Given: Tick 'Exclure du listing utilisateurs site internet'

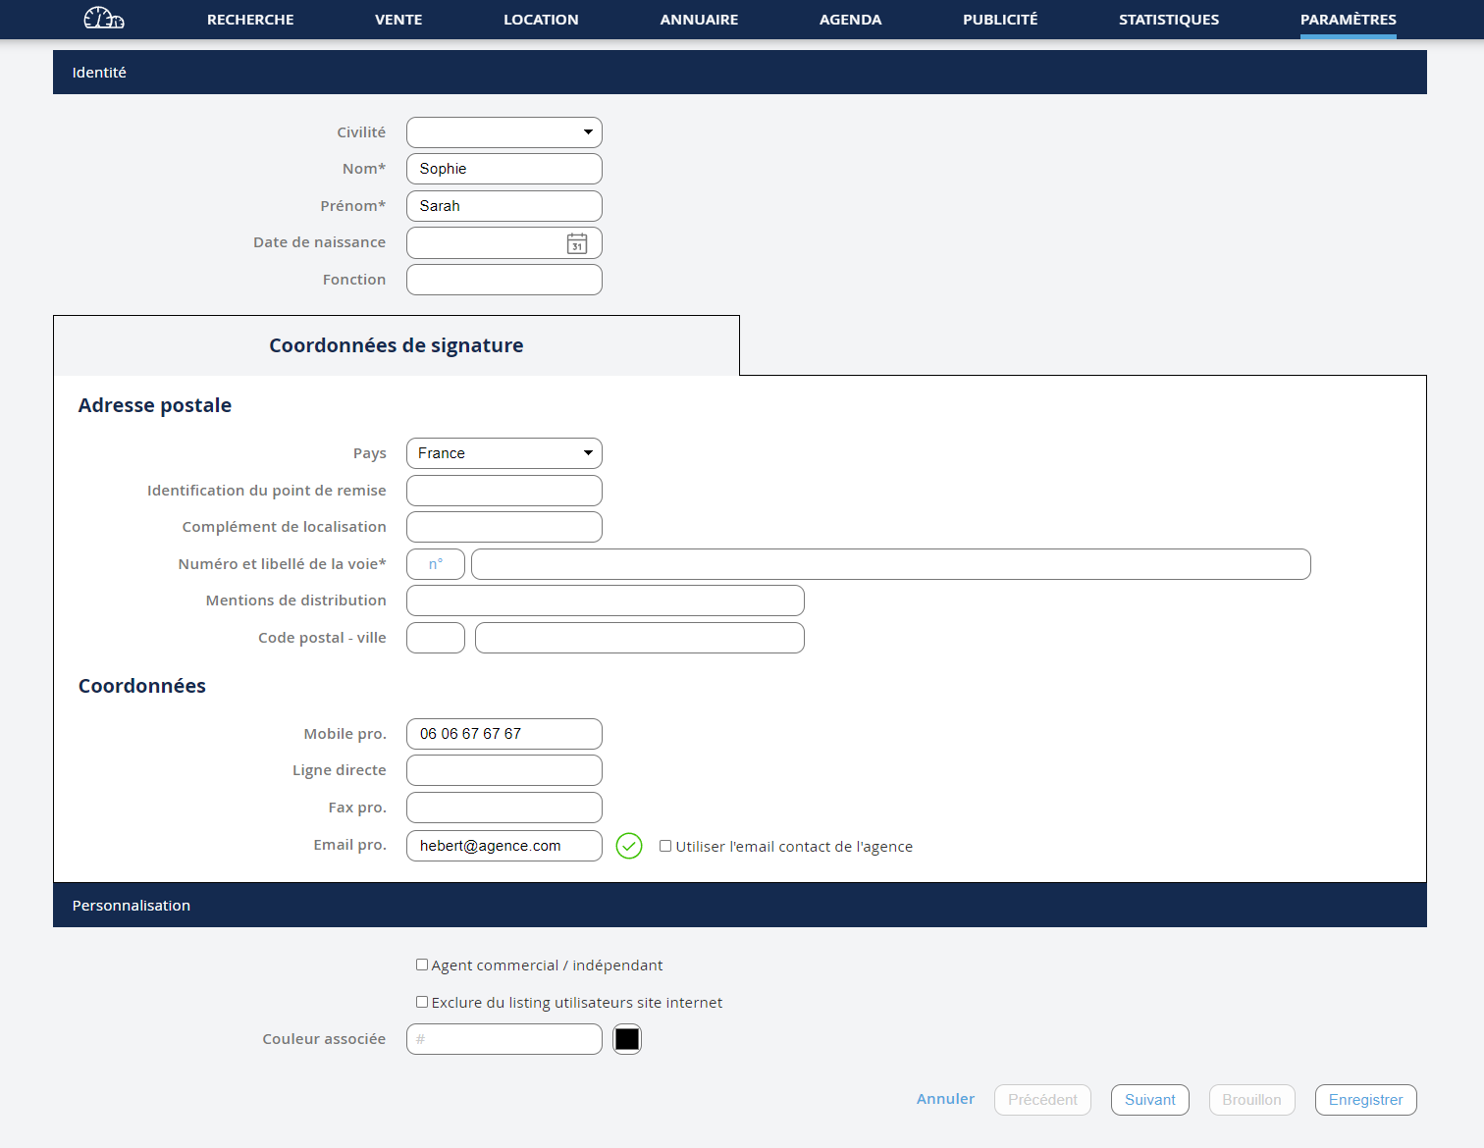Looking at the screenshot, I should coord(422,1002).
